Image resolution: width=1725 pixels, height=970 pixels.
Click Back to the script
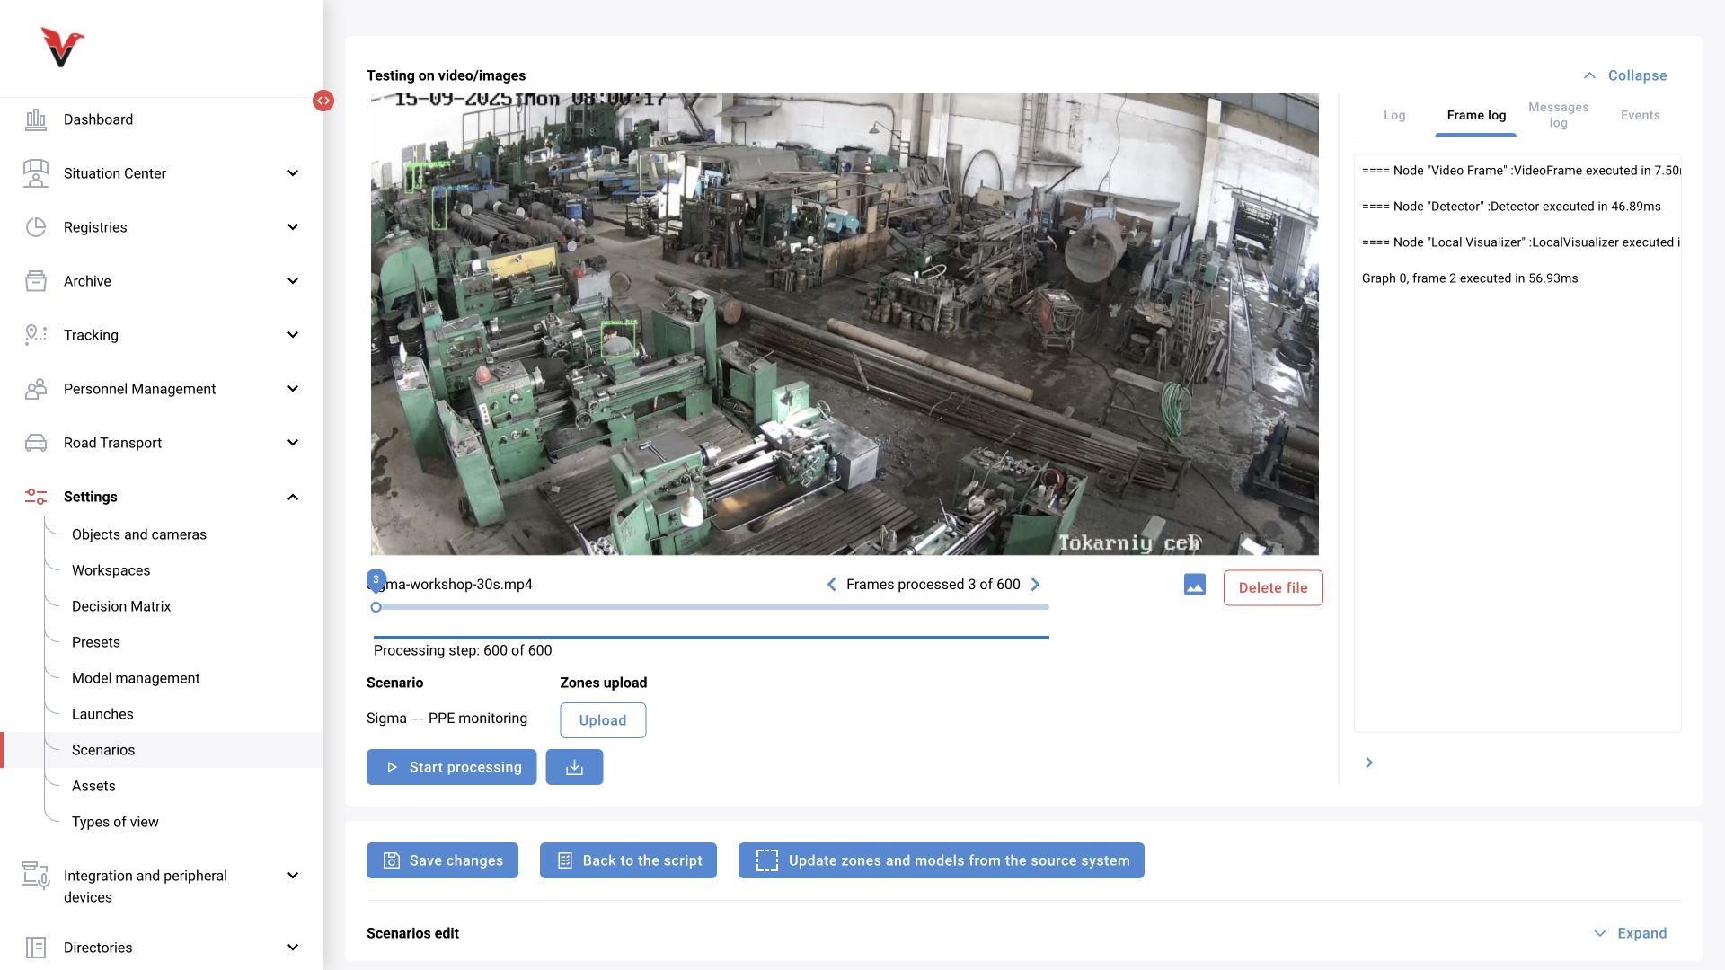point(628,860)
